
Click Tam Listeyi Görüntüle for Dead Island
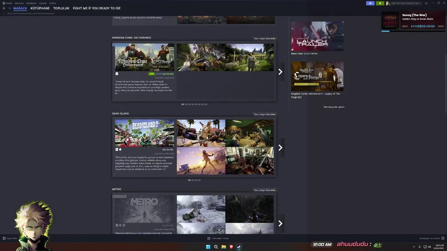coord(264,114)
